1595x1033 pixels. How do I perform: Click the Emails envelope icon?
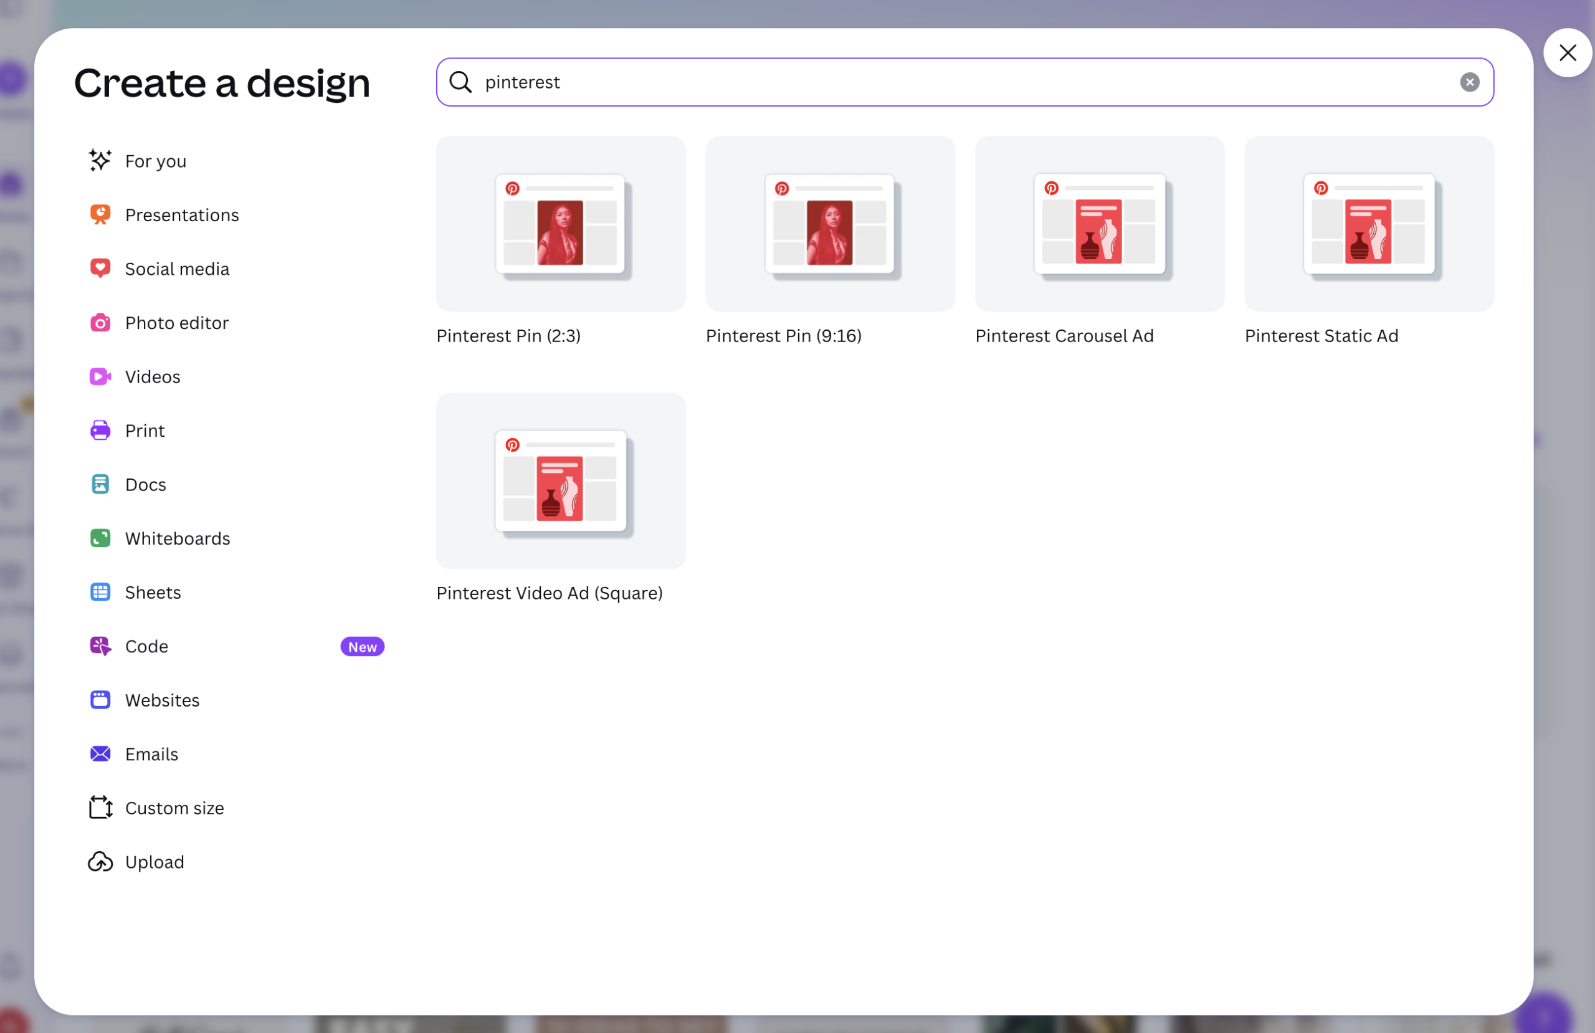(100, 753)
